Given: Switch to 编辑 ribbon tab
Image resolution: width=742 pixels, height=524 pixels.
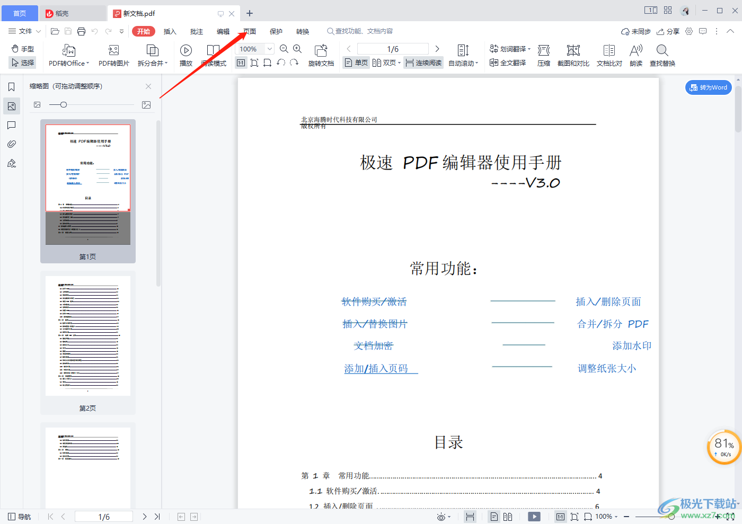Looking at the screenshot, I should coord(223,31).
